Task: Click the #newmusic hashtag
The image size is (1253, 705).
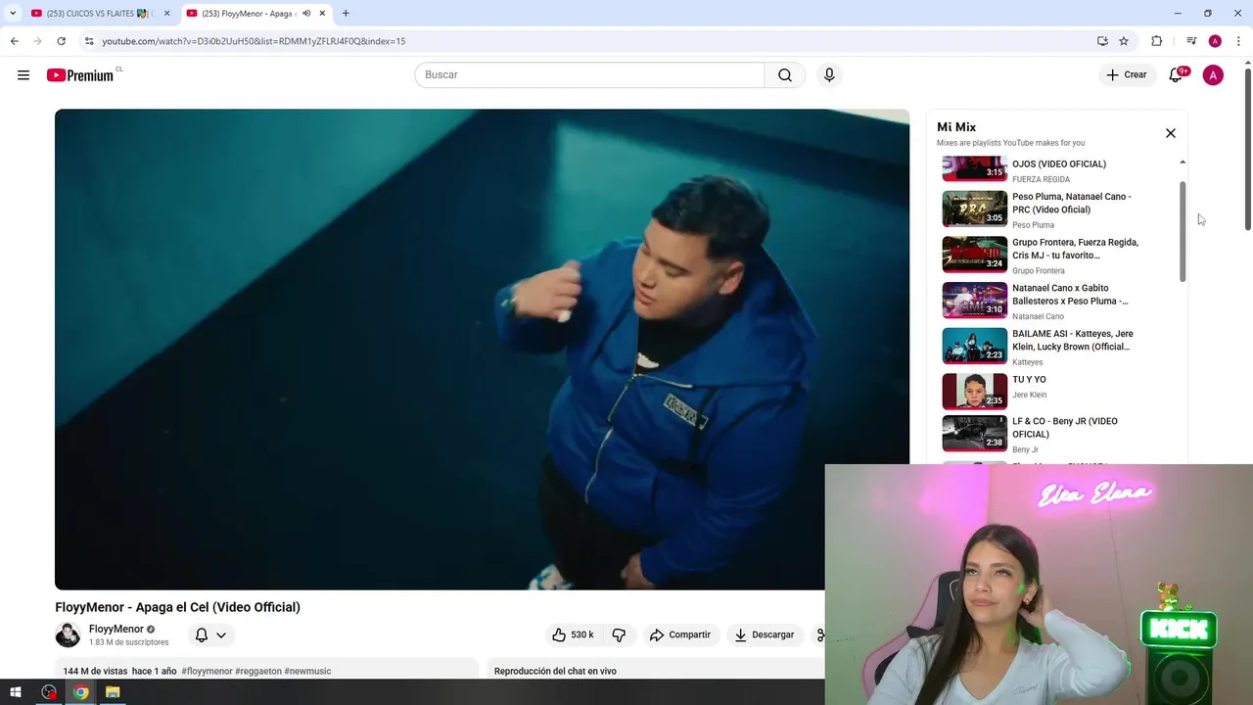Action: [x=307, y=672]
